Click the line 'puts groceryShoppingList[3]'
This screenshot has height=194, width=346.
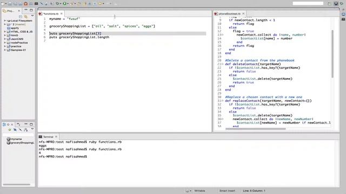(x=75, y=33)
